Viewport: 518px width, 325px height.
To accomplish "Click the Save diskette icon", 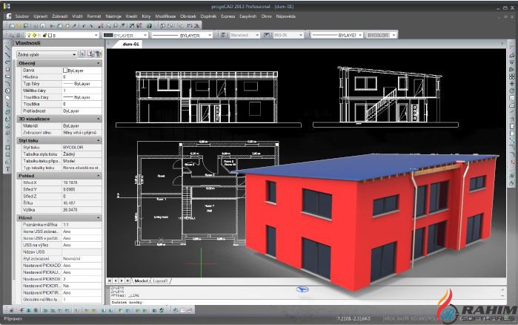I will pyautogui.click(x=26, y=26).
